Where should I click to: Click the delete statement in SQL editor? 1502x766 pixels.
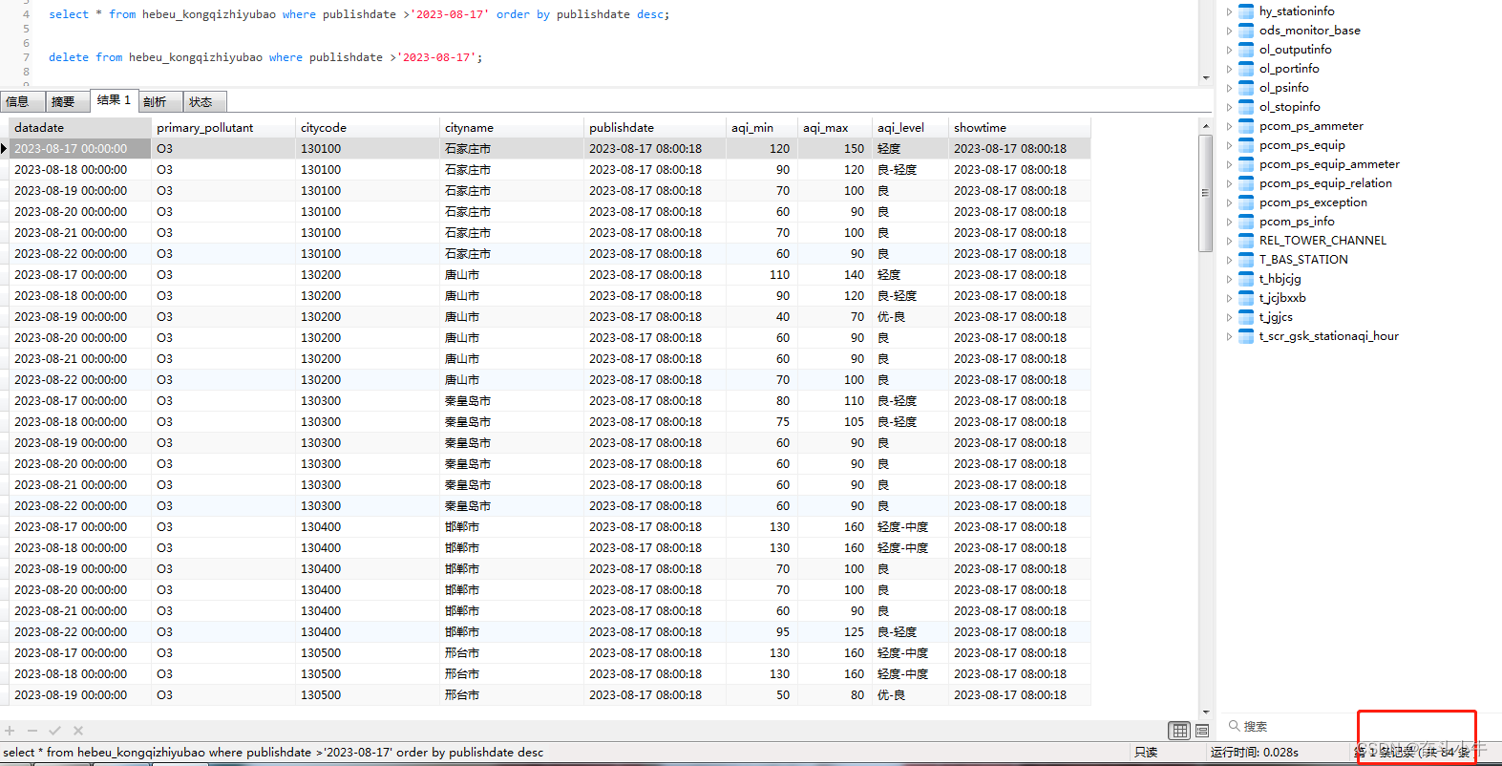(x=265, y=57)
